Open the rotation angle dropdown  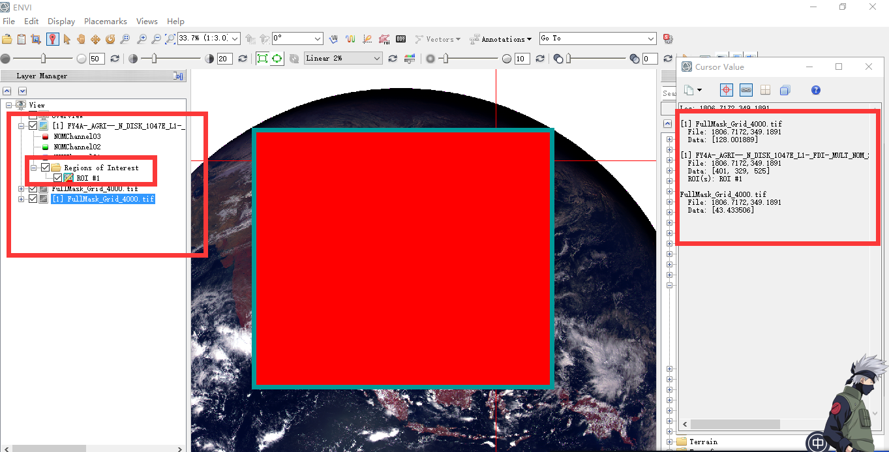tap(318, 39)
